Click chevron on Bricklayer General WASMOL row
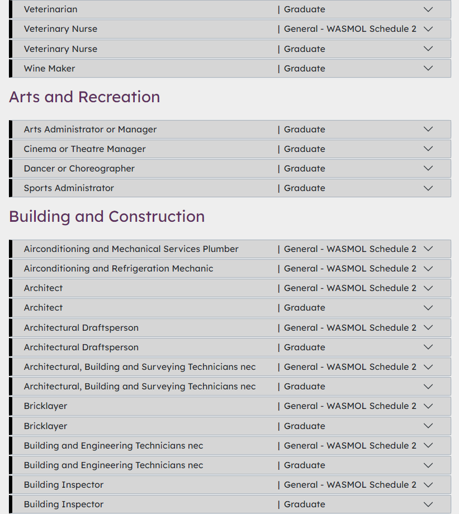This screenshot has height=514, width=459. pyautogui.click(x=428, y=406)
